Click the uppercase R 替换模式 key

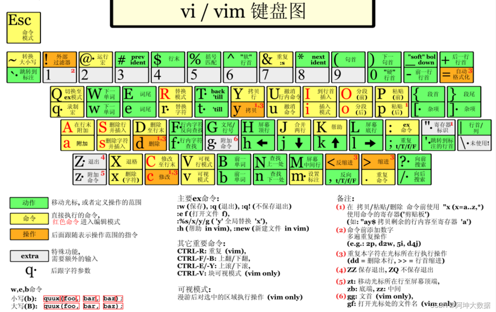tap(175, 94)
